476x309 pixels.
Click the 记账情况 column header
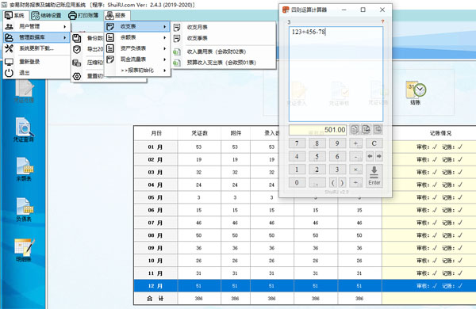(440, 133)
